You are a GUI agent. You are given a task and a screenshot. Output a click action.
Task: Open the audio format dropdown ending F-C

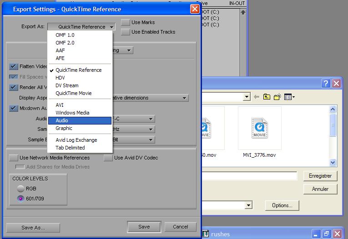click(x=134, y=119)
